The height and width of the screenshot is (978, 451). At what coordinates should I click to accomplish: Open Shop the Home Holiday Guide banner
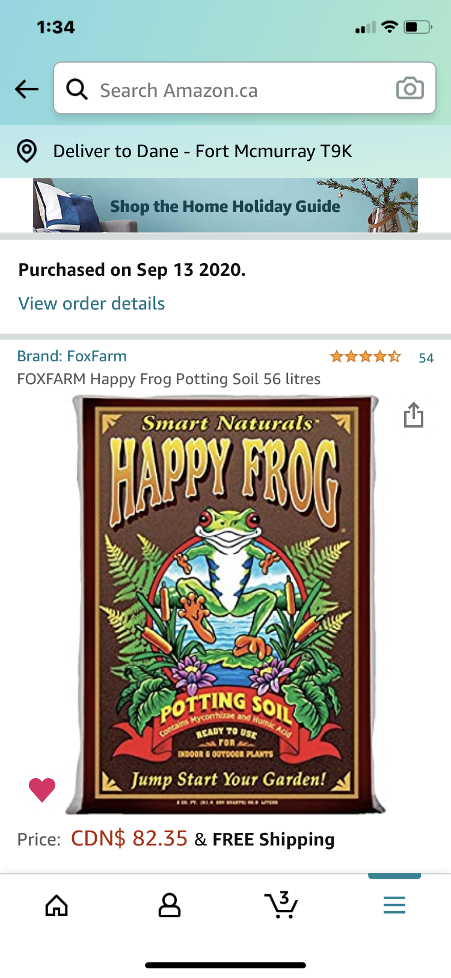pos(225,206)
